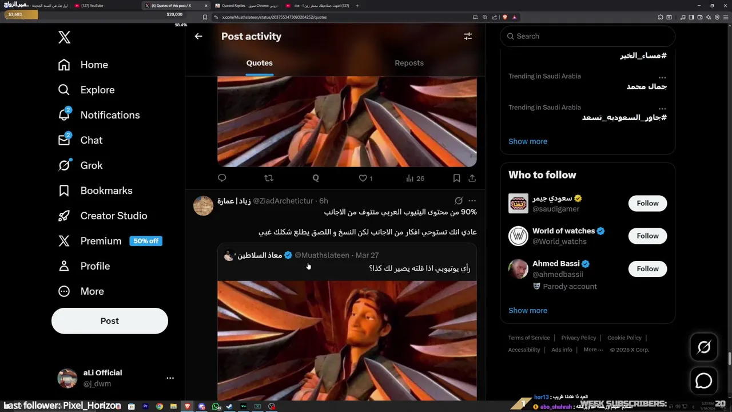Open the floating Grok button at bottom right

(704, 347)
